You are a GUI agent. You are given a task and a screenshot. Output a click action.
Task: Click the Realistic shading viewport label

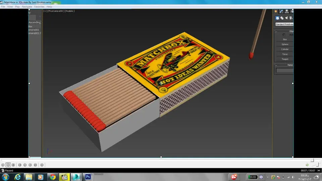70,11
